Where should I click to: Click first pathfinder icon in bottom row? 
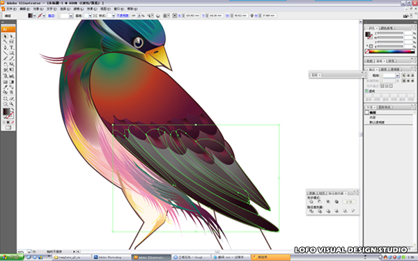click(x=311, y=211)
